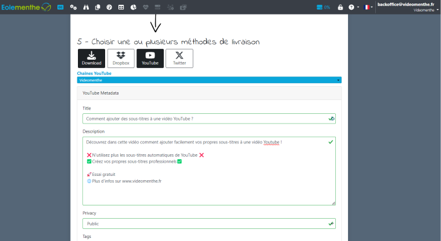Open the French flag language selector
The image size is (441, 241).
(x=368, y=7)
